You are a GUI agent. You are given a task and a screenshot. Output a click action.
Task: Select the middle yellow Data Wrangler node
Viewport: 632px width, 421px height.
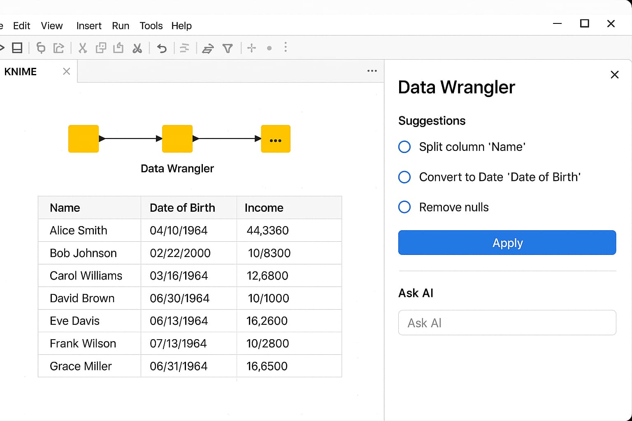177,139
